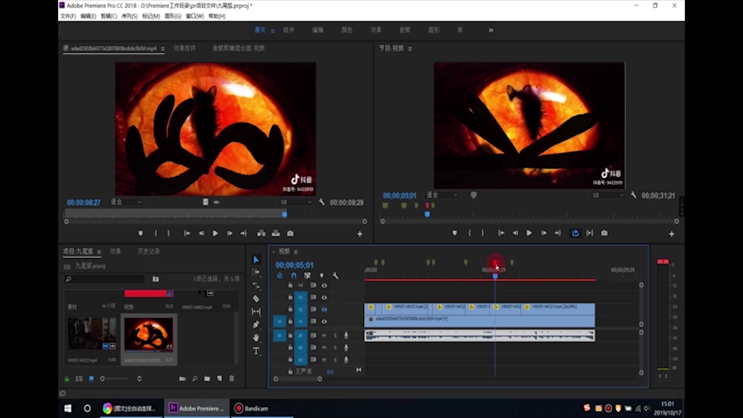743x418 pixels.
Task: Click timeline horizontal zoom scroll bar
Action: 298,379
